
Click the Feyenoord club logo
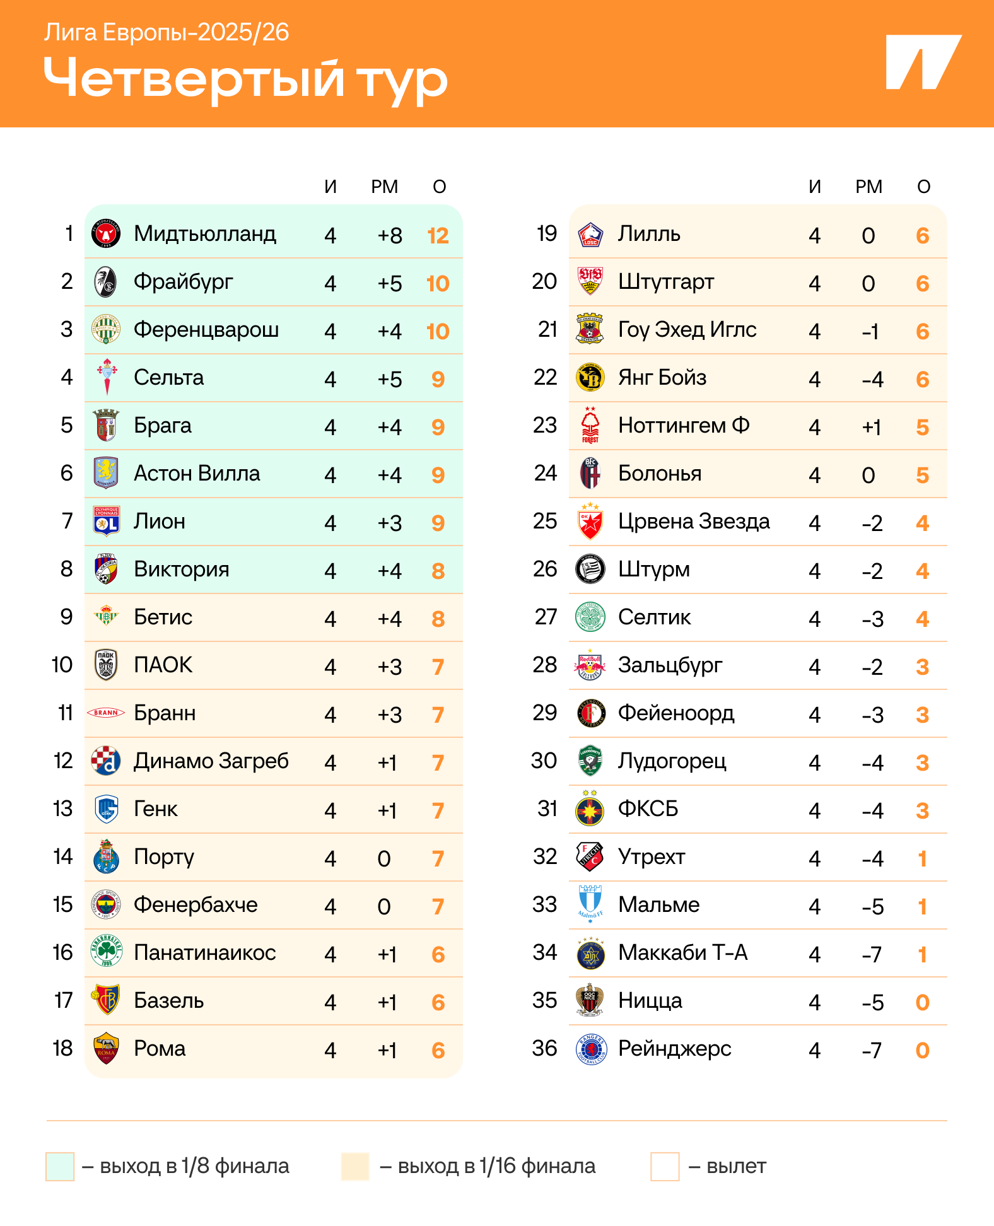[590, 713]
